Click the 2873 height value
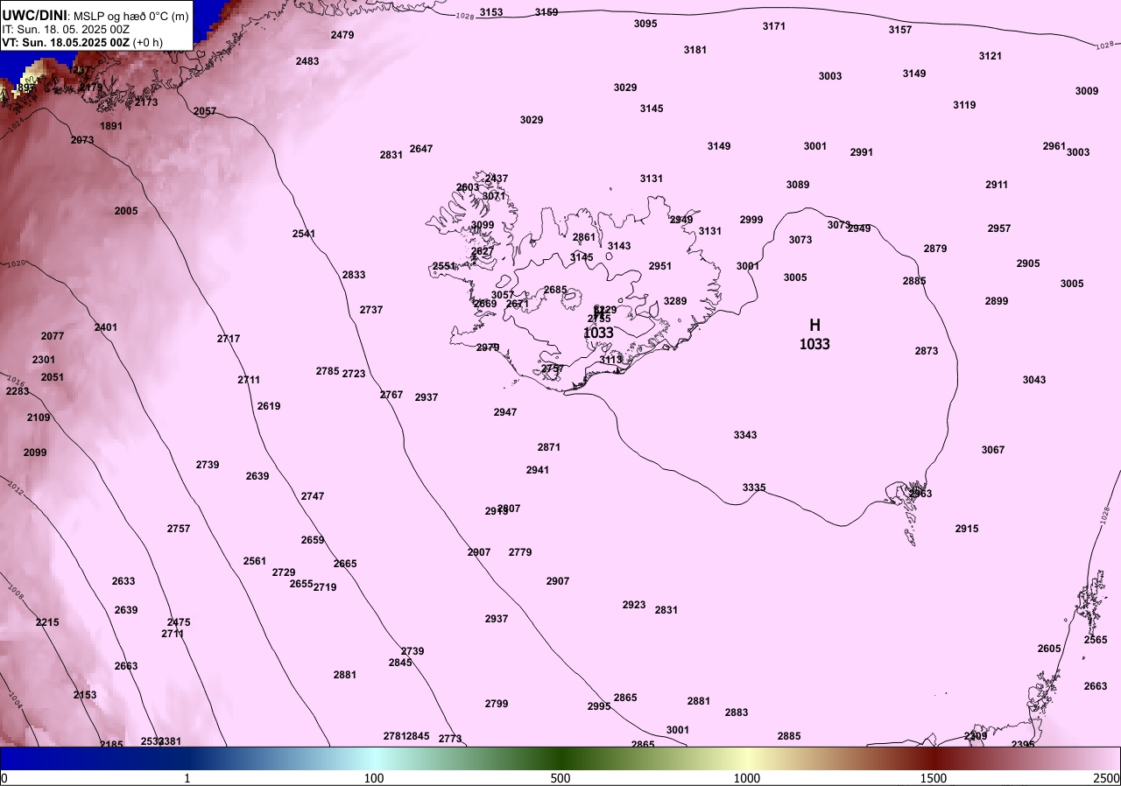The image size is (1121, 786). click(x=927, y=351)
